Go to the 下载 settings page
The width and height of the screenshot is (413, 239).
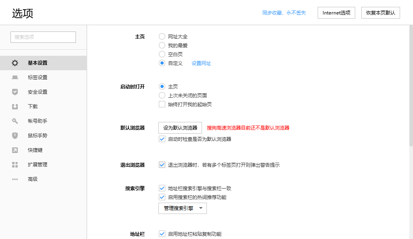[x=43, y=106]
